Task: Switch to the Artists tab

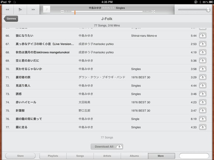Action: point(107,156)
